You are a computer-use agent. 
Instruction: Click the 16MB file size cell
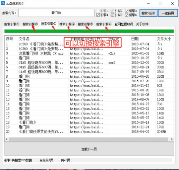[160, 53]
